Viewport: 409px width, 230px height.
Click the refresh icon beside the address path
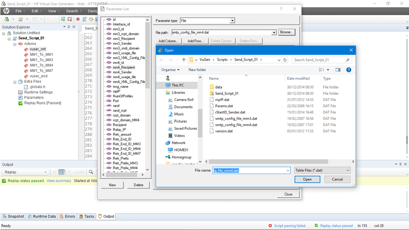pos(285,60)
